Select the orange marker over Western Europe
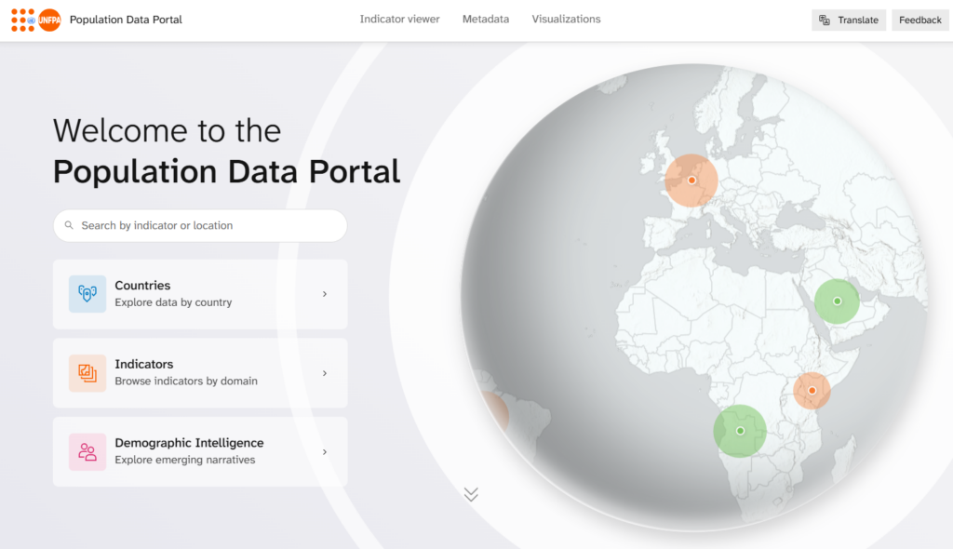This screenshot has height=549, width=953. click(691, 181)
